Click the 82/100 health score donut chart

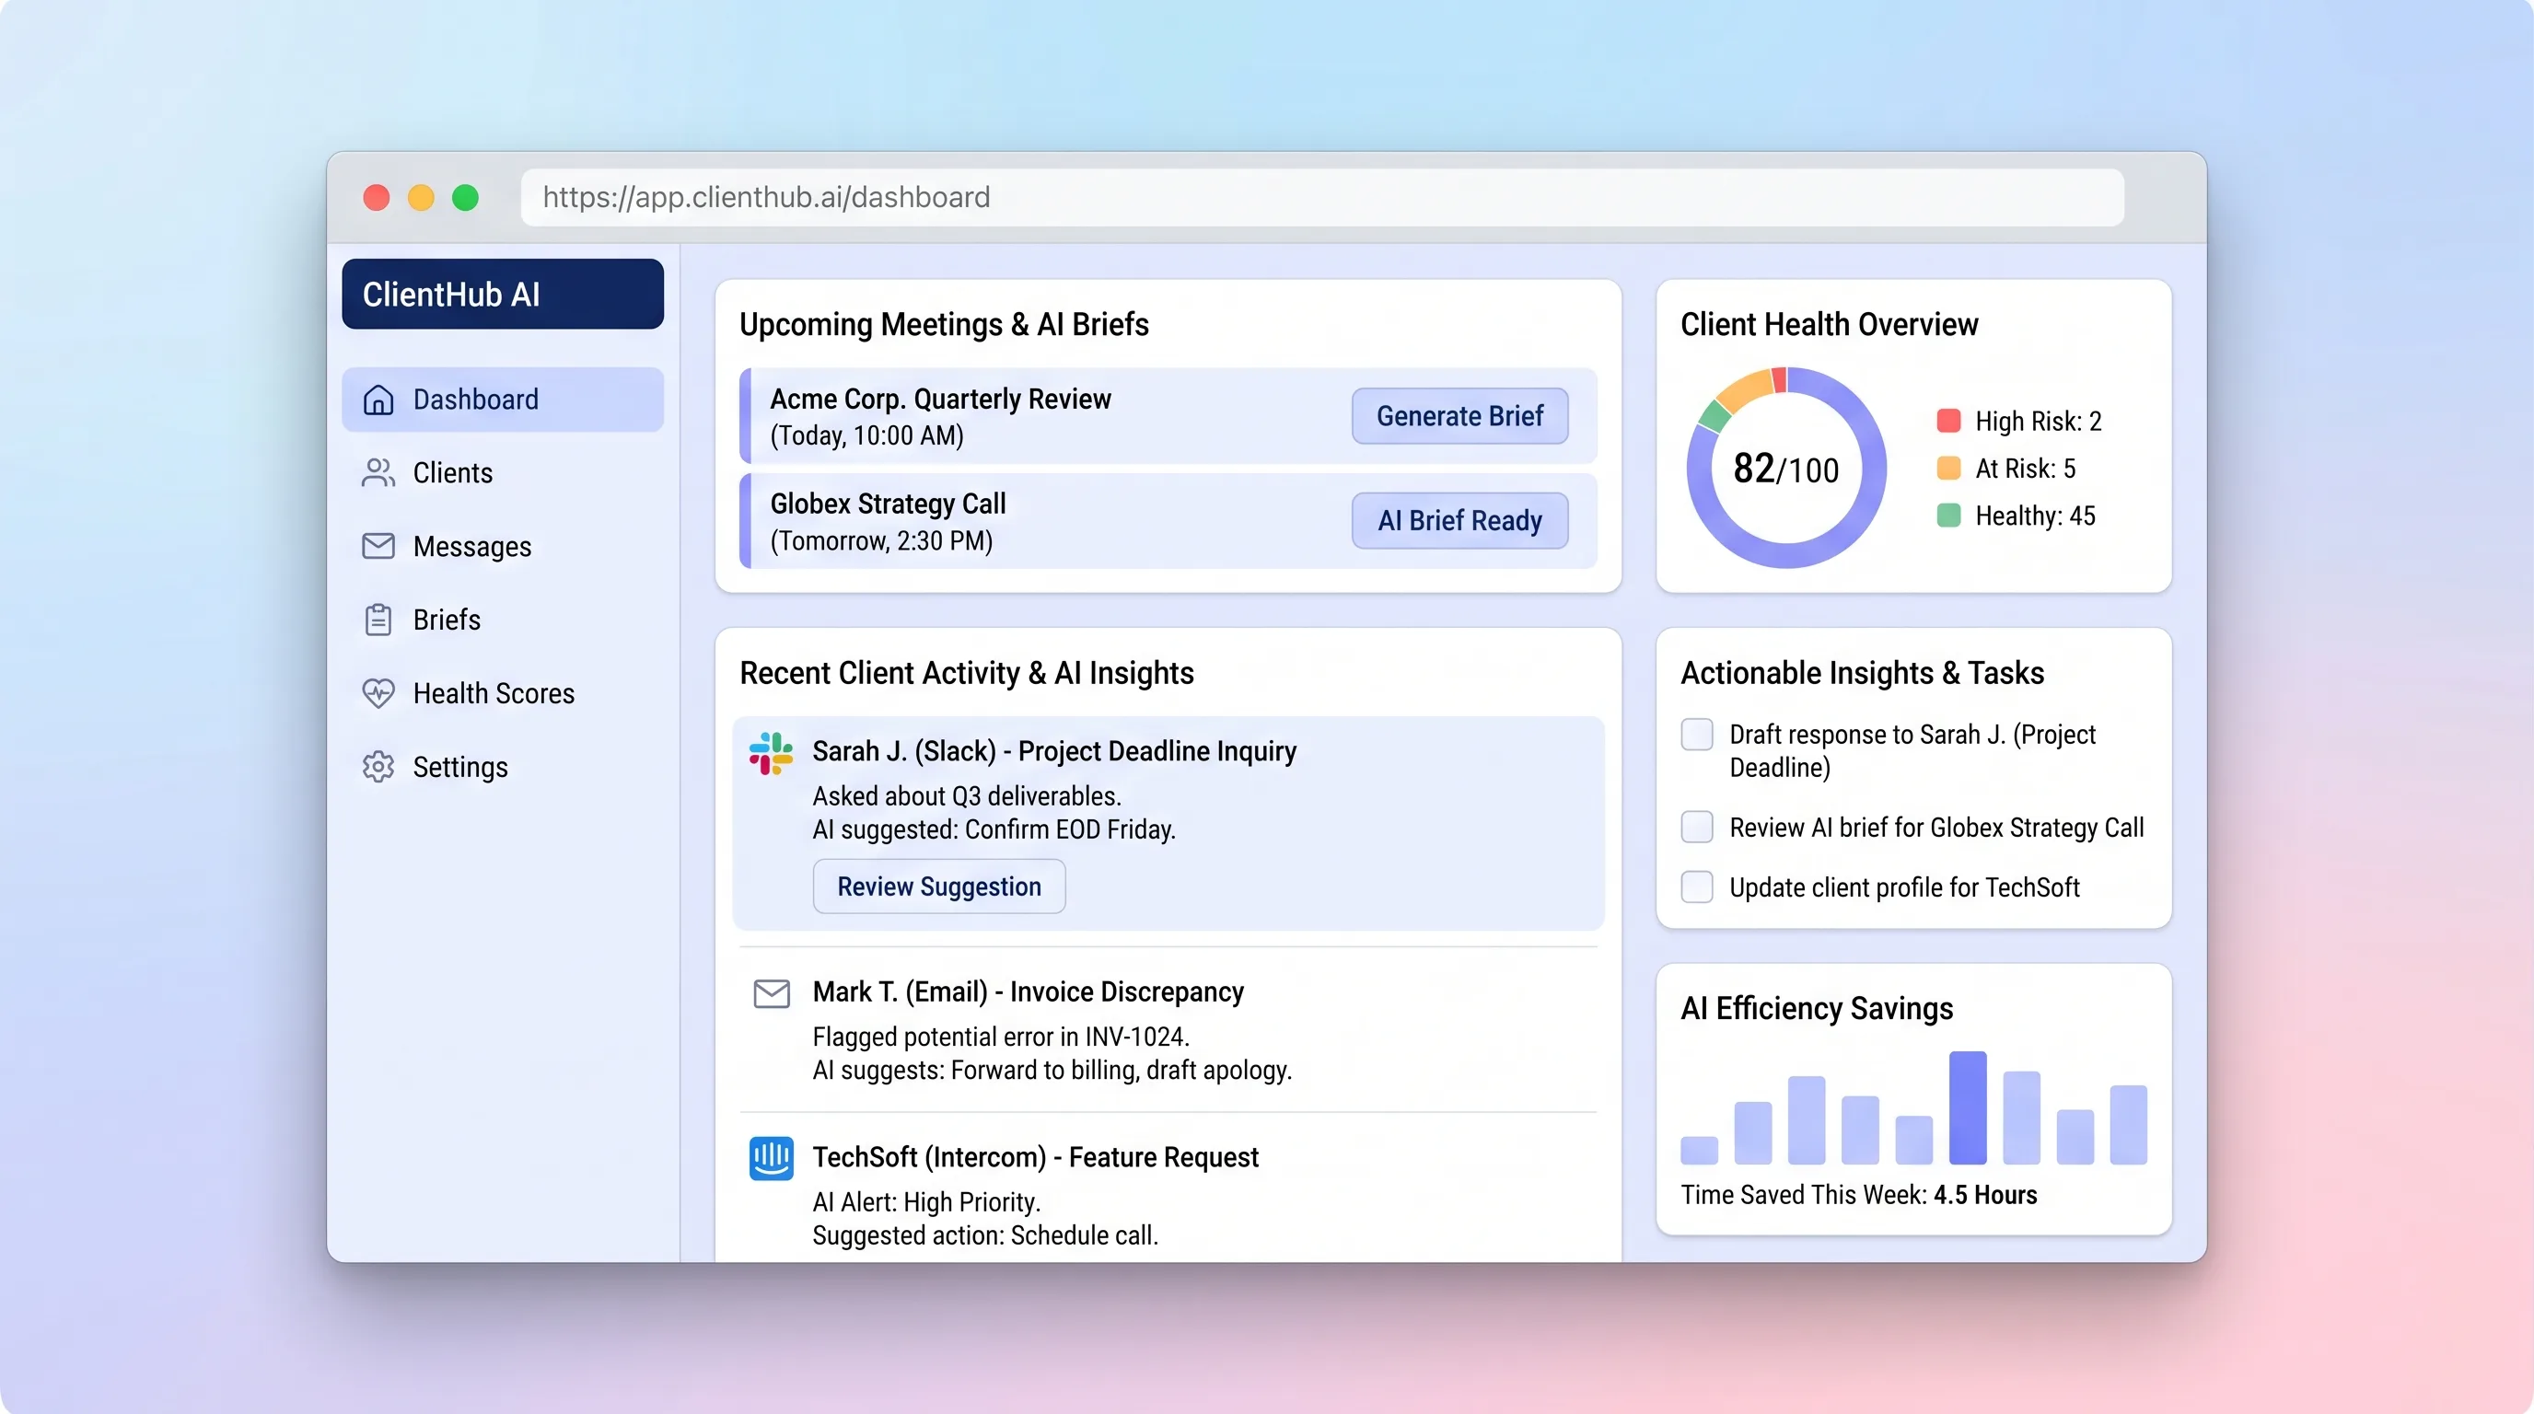pos(1786,468)
